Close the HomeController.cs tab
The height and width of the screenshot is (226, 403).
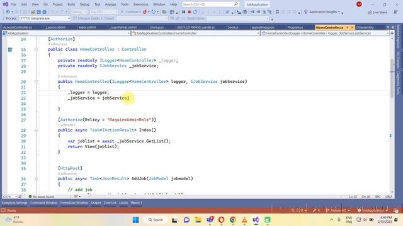click(352, 28)
